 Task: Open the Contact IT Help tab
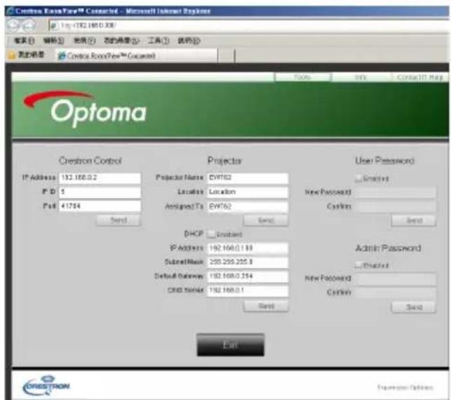tap(419, 77)
